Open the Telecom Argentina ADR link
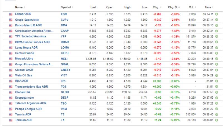This screenshot has height=131, width=223. click(x=30, y=103)
